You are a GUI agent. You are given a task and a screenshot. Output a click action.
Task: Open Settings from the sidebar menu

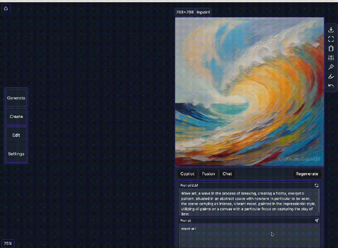[x=16, y=154]
